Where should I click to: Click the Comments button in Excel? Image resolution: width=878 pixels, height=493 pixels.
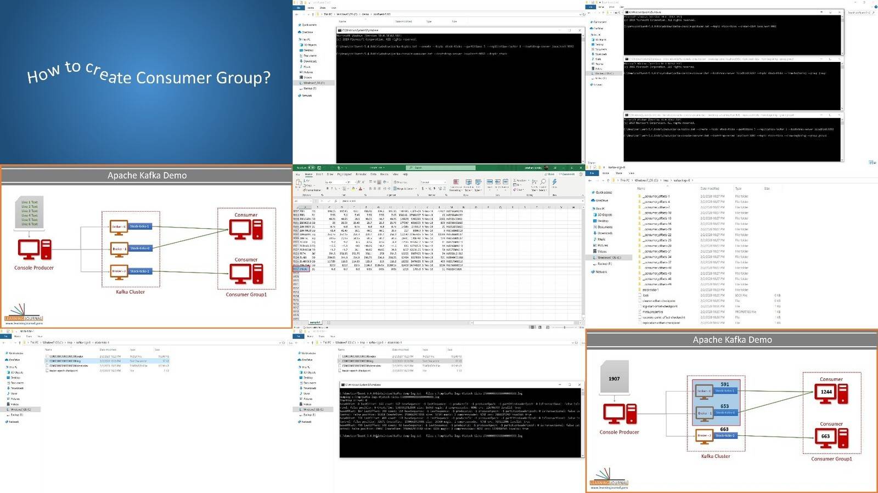[x=567, y=174]
